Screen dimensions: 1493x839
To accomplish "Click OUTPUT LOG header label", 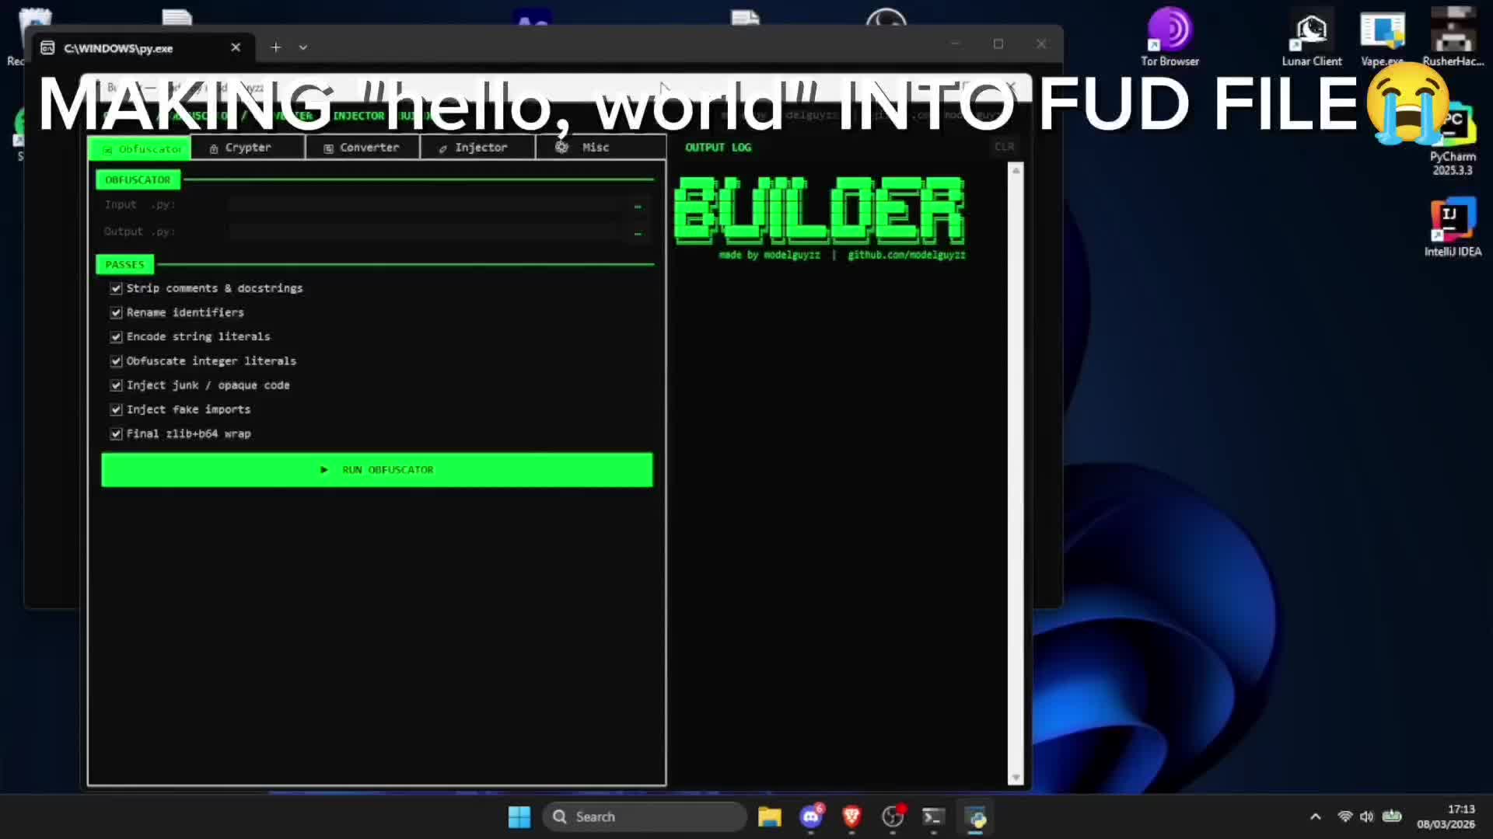I will point(718,147).
